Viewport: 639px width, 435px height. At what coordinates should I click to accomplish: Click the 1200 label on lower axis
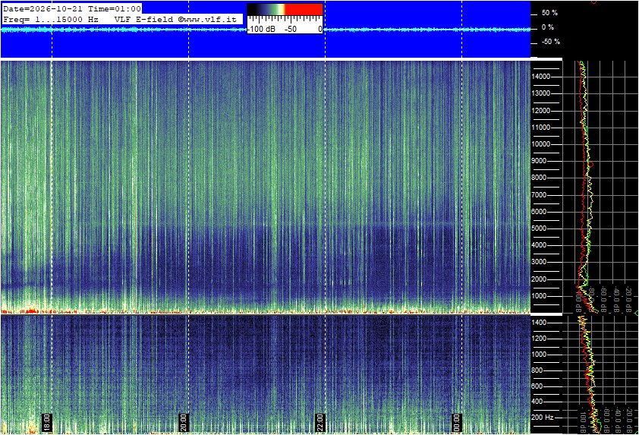tap(539, 339)
